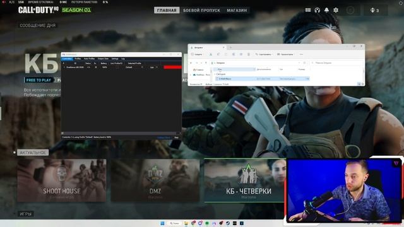The width and height of the screenshot is (404, 227).
Task: Open recent locations chevron in Explorer
Action: pyautogui.click(x=201, y=63)
